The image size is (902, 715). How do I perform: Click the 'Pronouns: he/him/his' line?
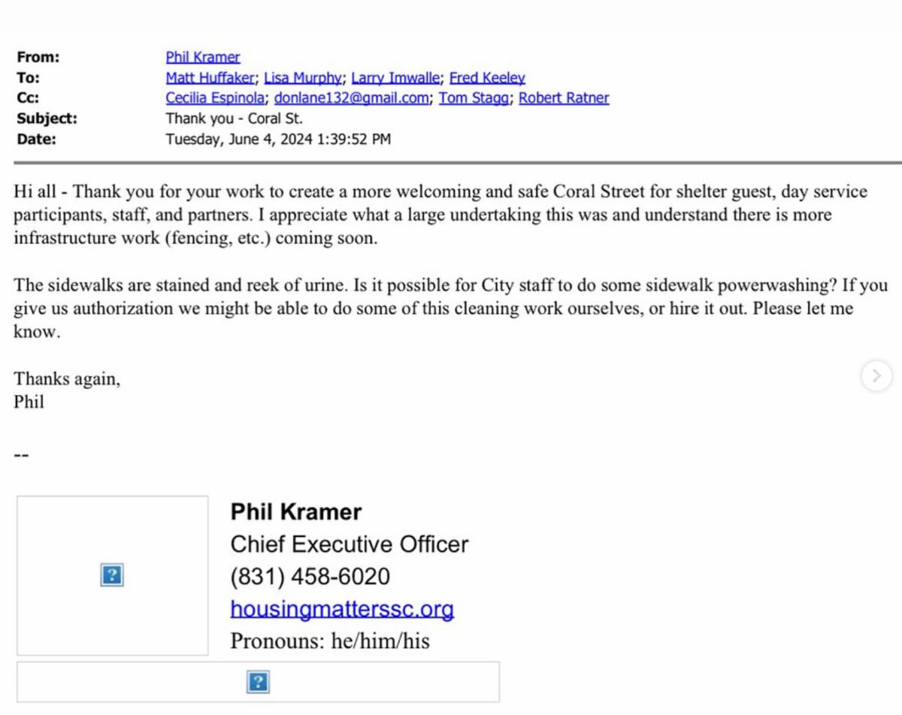329,641
